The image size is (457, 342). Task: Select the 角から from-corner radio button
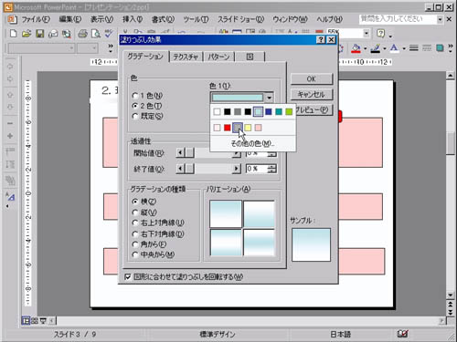pyautogui.click(x=135, y=244)
